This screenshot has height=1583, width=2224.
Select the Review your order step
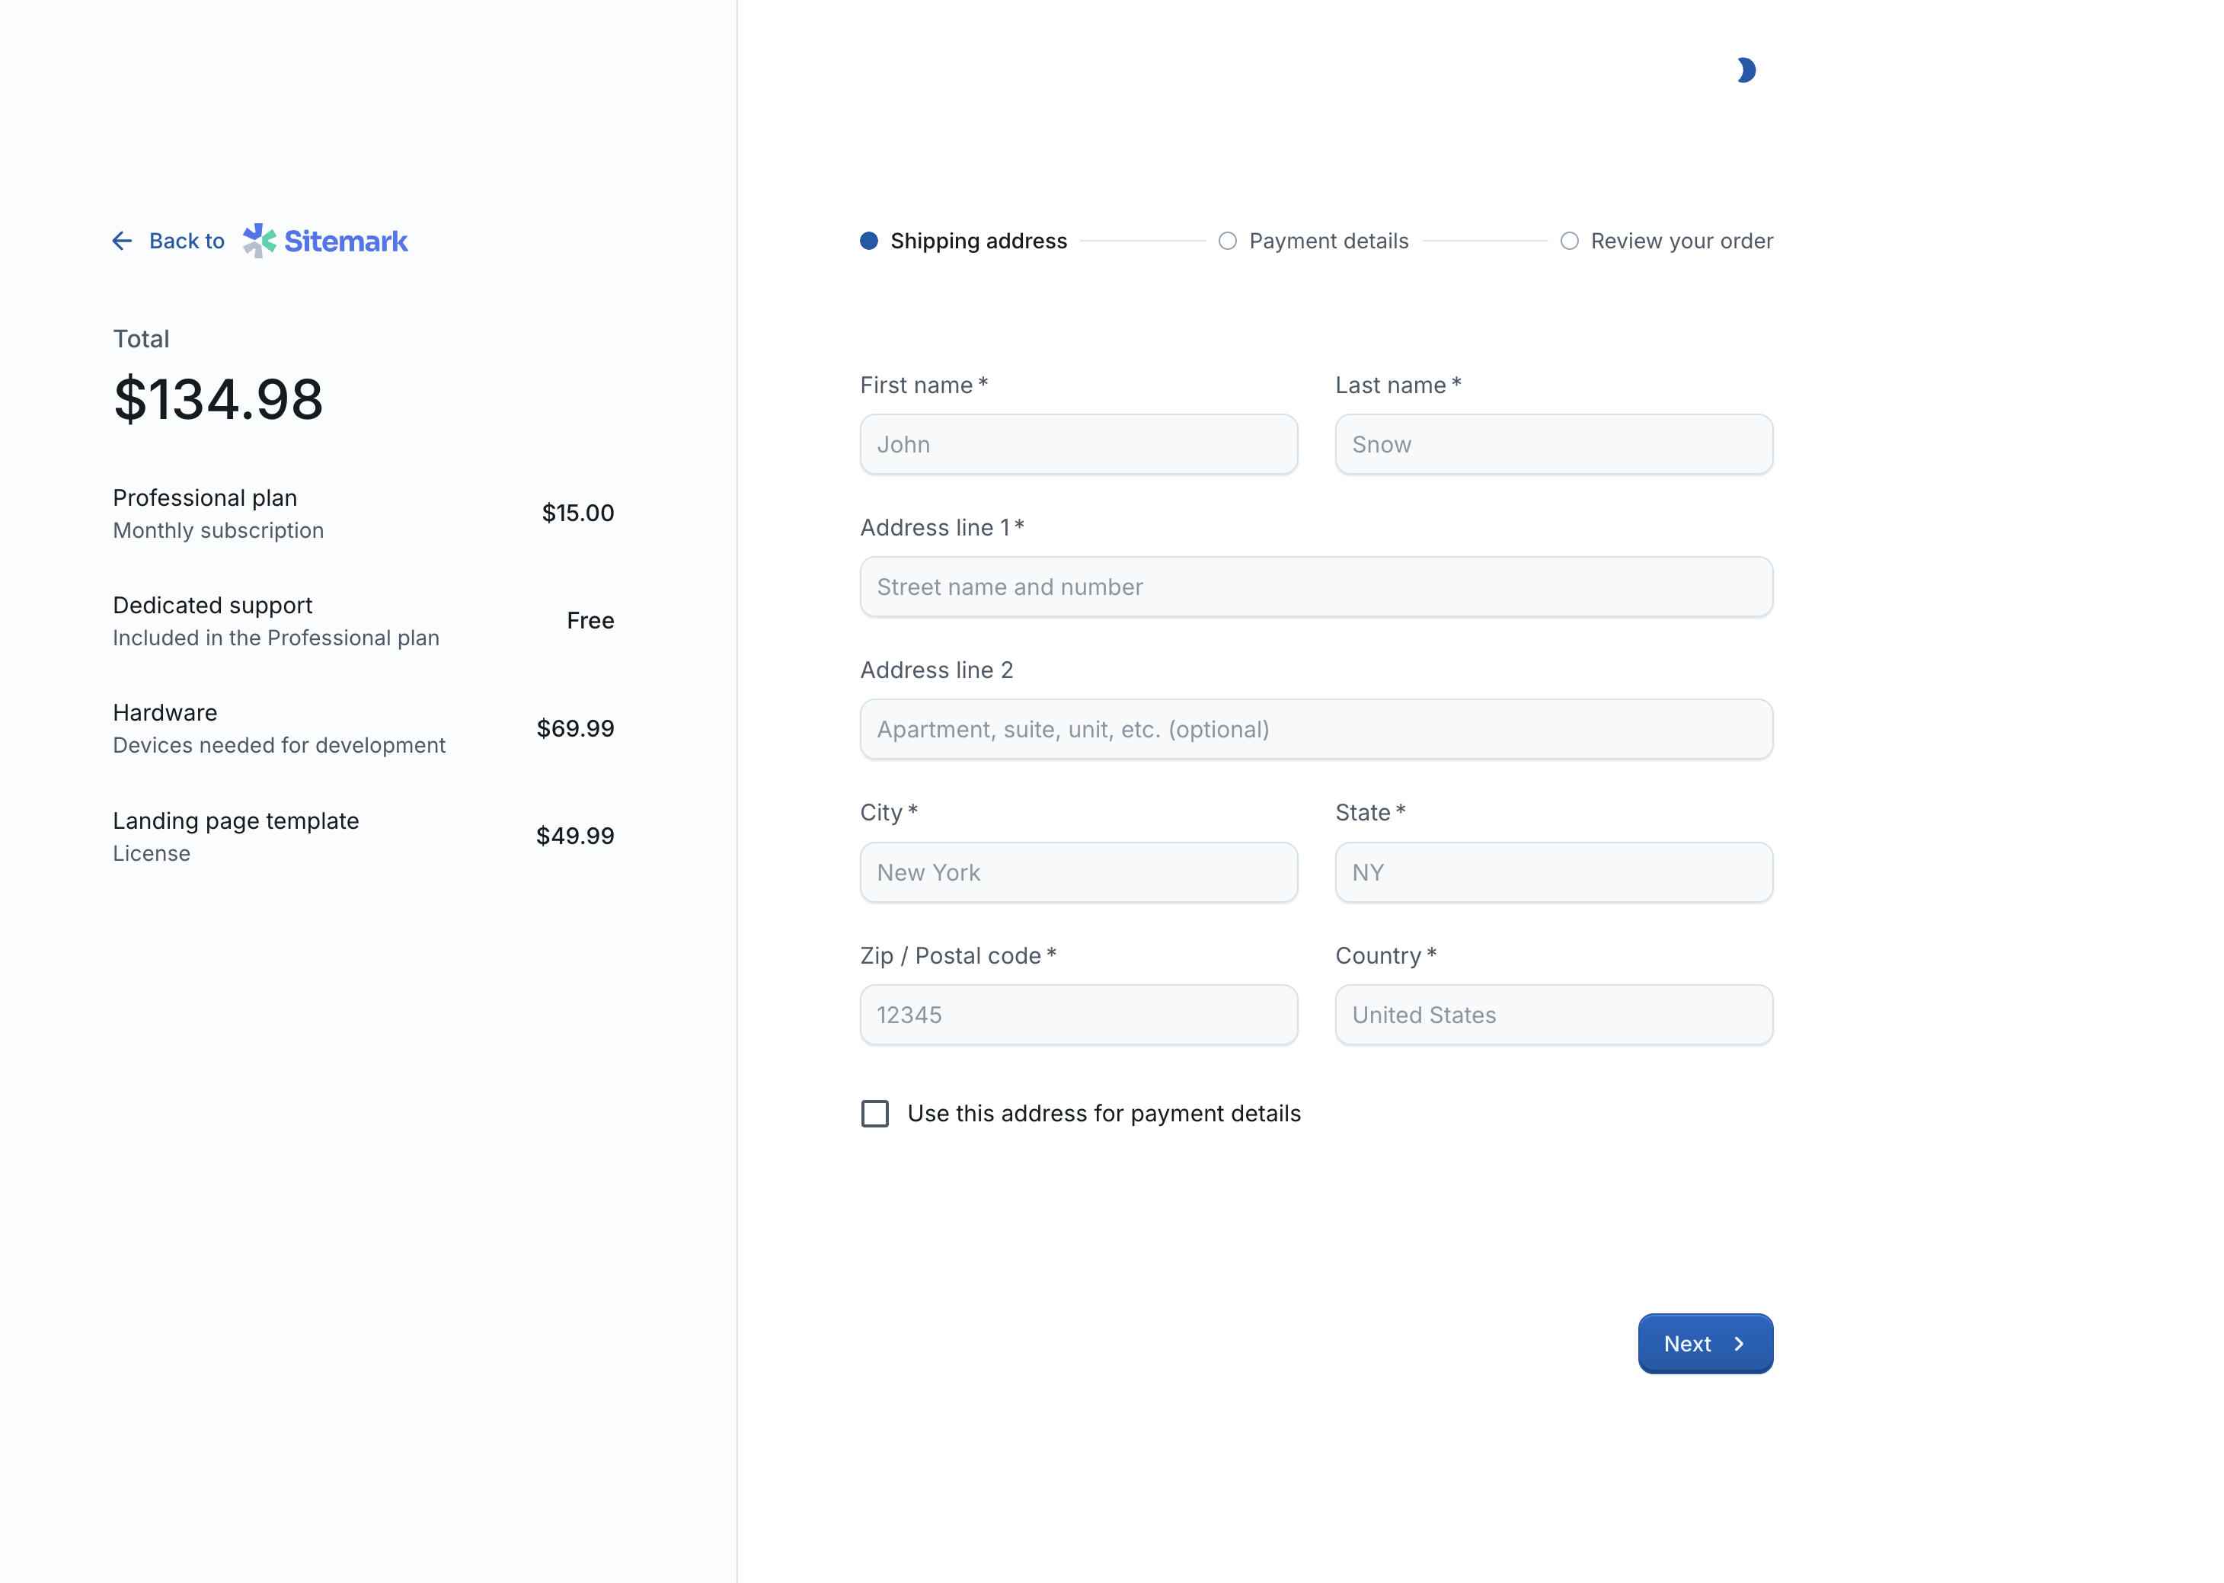[1681, 241]
